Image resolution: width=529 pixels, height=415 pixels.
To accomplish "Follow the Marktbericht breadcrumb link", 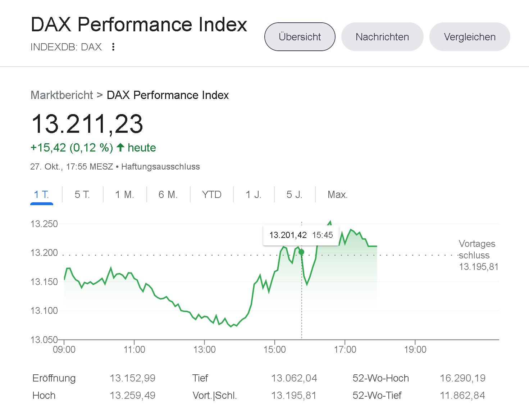I will click(x=62, y=95).
